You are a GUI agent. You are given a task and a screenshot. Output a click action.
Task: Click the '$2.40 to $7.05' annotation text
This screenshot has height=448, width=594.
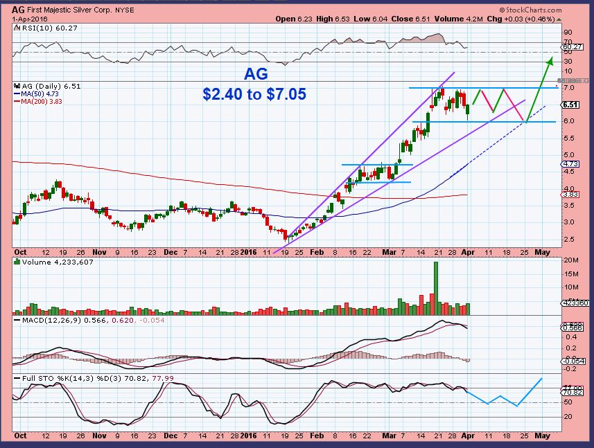point(254,94)
